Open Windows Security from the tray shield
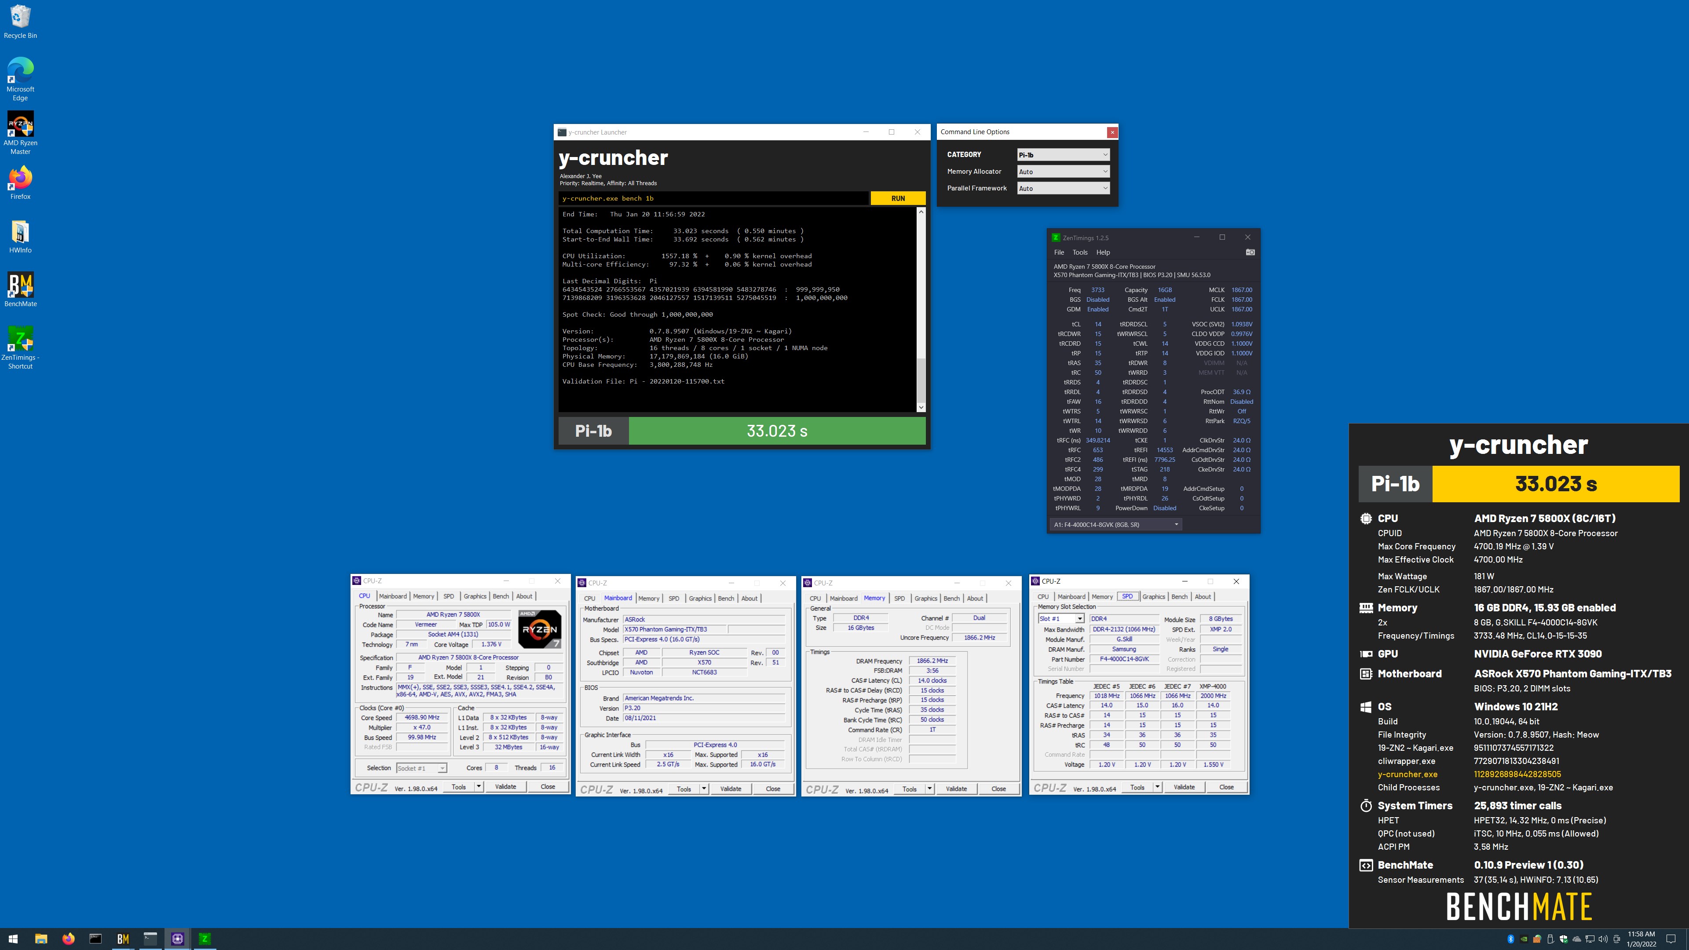The height and width of the screenshot is (950, 1689). 1564,939
